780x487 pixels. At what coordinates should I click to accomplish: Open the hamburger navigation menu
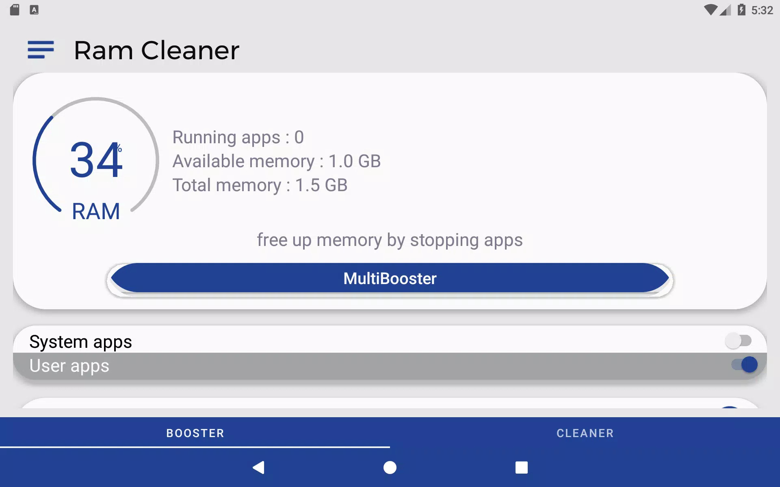pyautogui.click(x=41, y=50)
